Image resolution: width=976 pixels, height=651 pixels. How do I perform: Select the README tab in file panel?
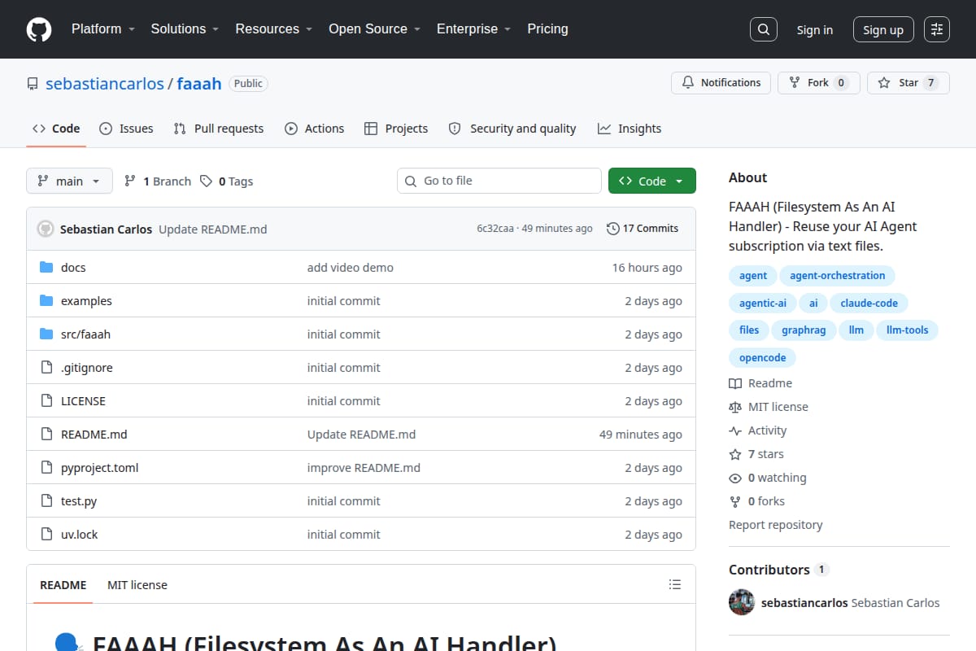(63, 584)
